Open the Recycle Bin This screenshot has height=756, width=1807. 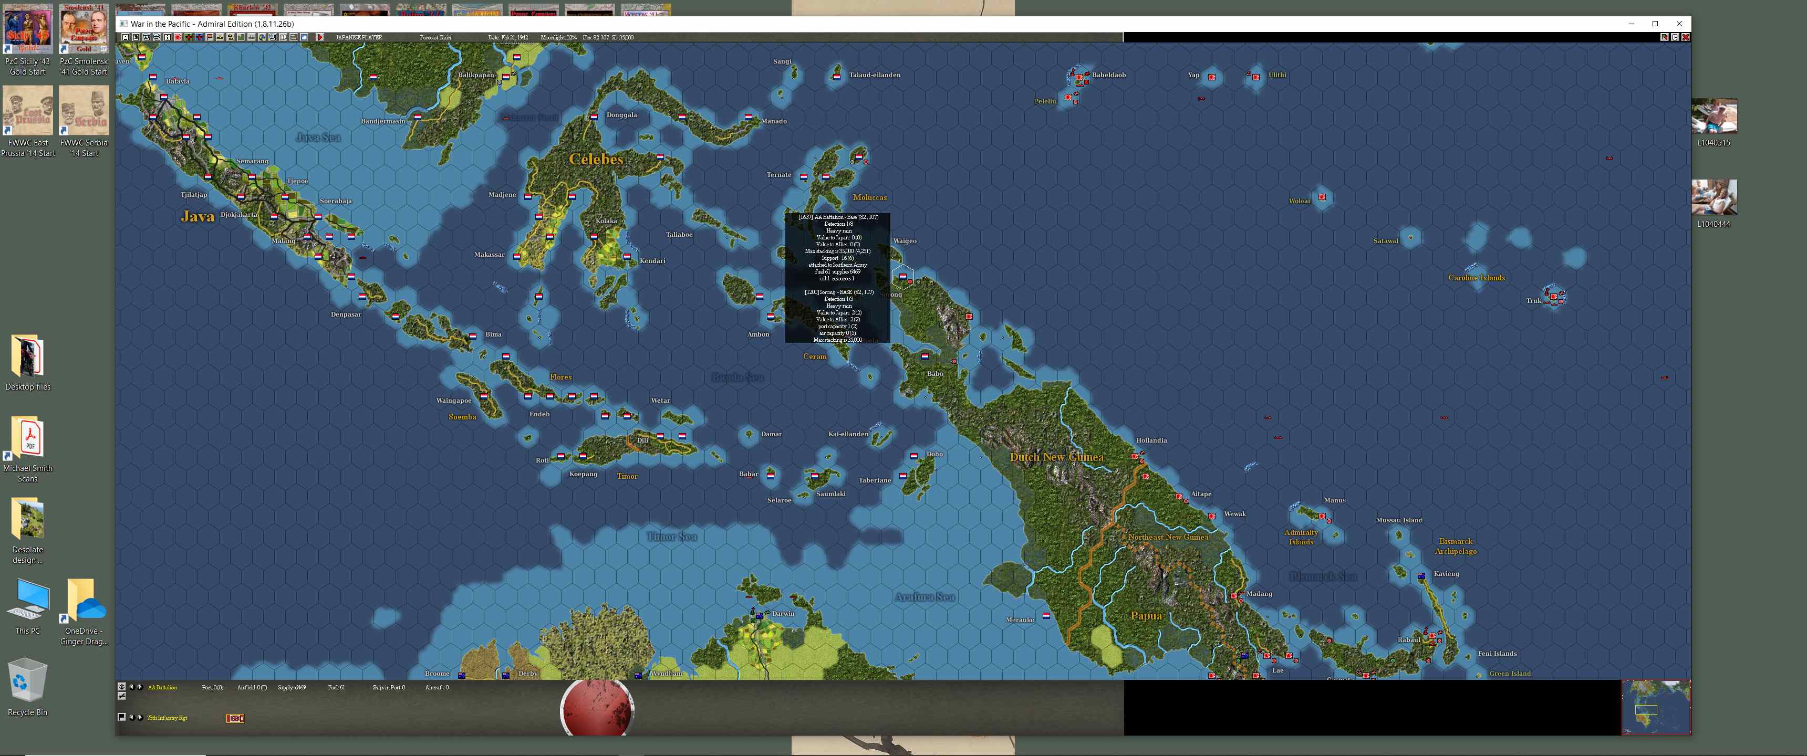coord(28,688)
